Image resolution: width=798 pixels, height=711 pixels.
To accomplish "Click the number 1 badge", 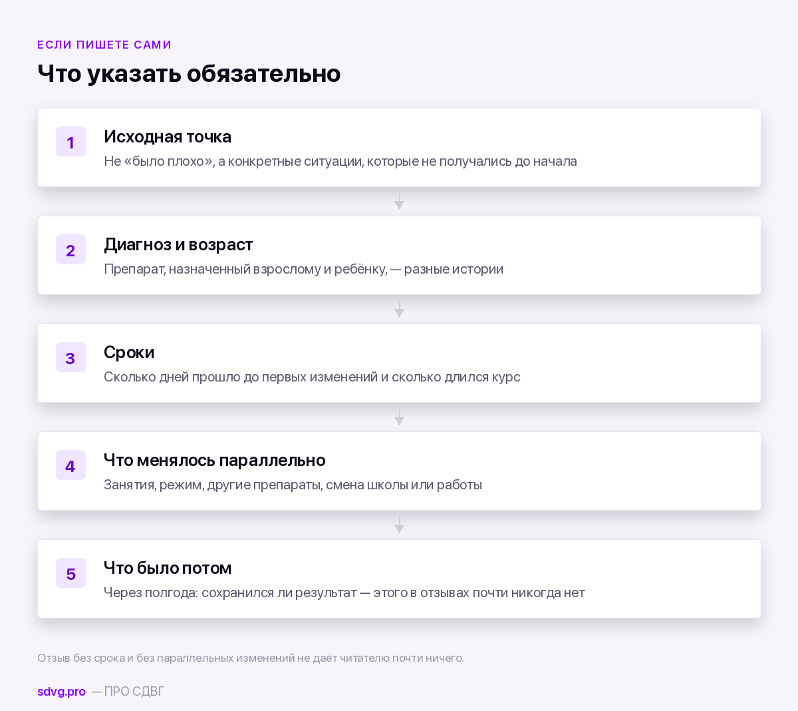I will point(70,142).
